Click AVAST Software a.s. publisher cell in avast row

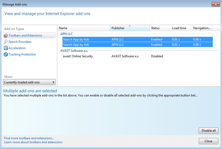pos(125,56)
